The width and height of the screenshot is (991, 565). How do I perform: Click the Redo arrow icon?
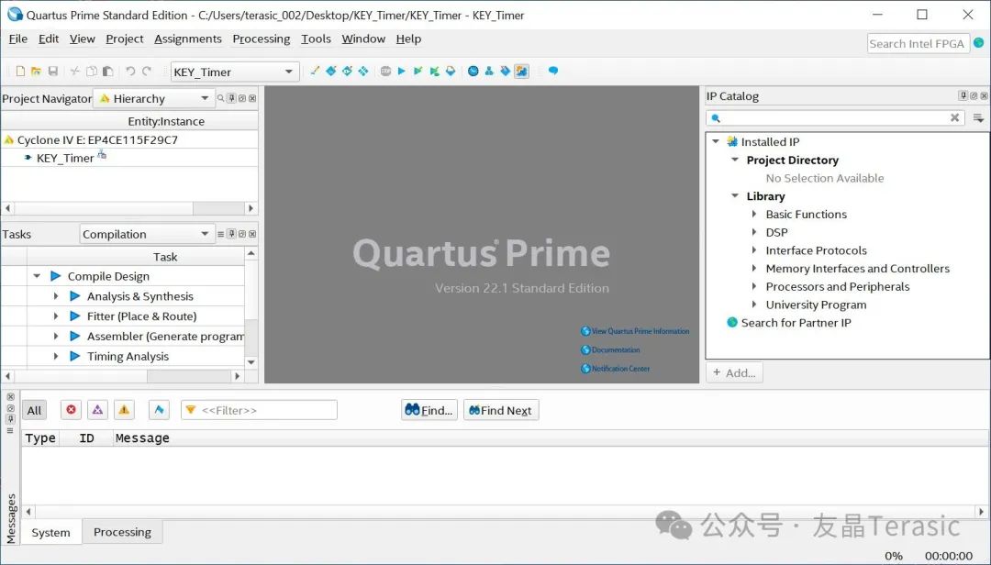tap(147, 71)
